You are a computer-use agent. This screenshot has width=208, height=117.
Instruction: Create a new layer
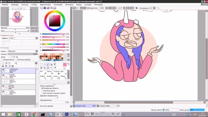[3, 63]
